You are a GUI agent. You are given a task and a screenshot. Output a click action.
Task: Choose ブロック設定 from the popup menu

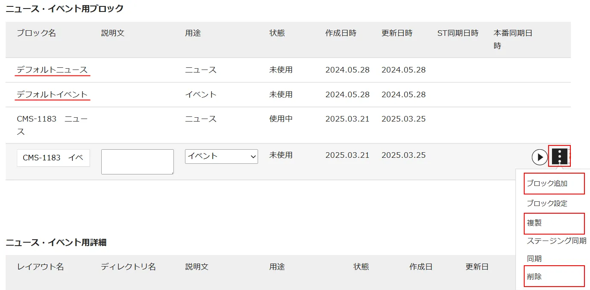coord(547,203)
